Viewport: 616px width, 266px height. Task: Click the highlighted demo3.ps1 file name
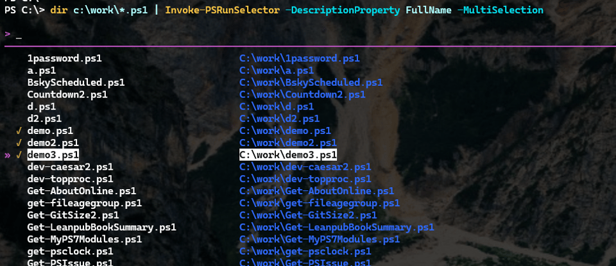point(53,155)
